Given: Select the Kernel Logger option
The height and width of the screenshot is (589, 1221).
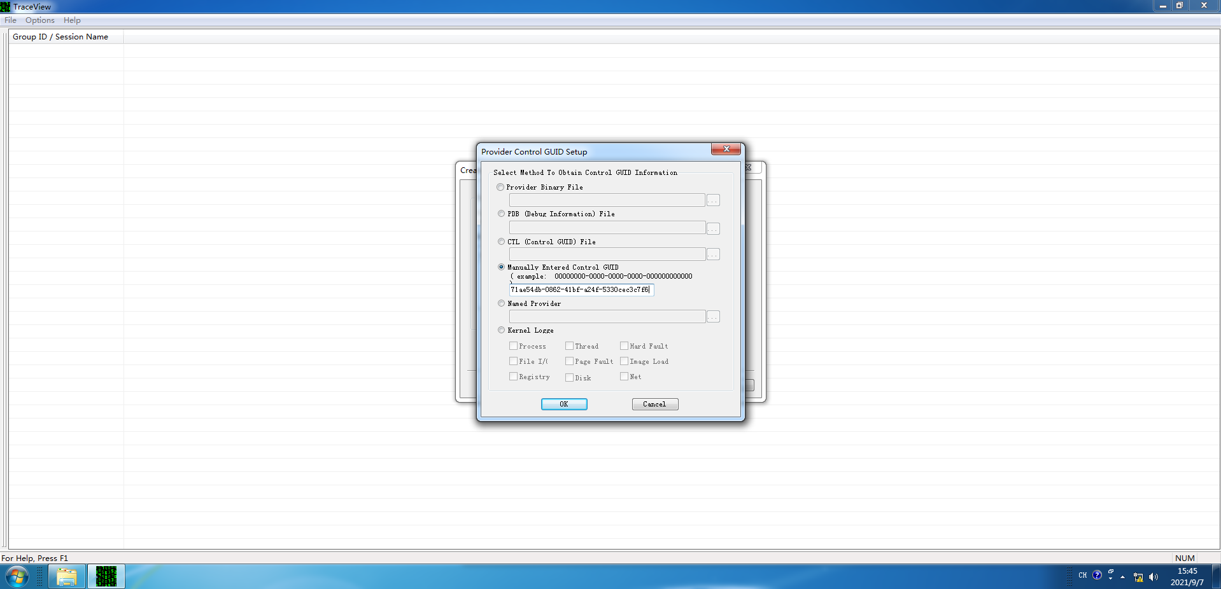Looking at the screenshot, I should point(501,330).
